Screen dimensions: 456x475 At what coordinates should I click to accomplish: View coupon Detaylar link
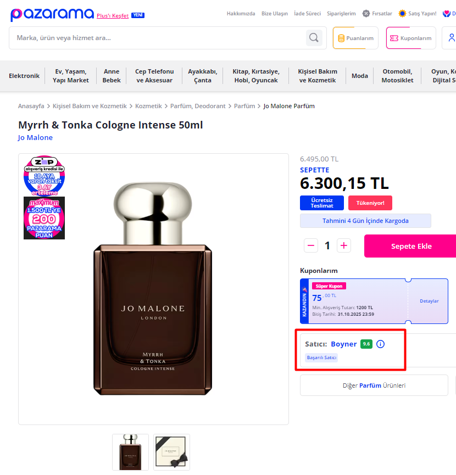429,301
